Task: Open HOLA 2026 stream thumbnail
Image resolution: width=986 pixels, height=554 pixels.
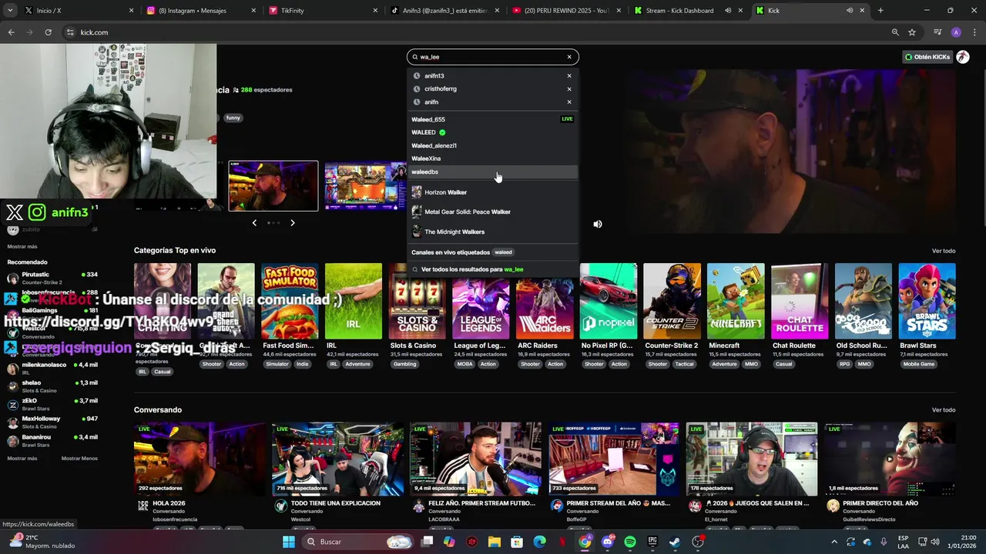Action: (200, 459)
